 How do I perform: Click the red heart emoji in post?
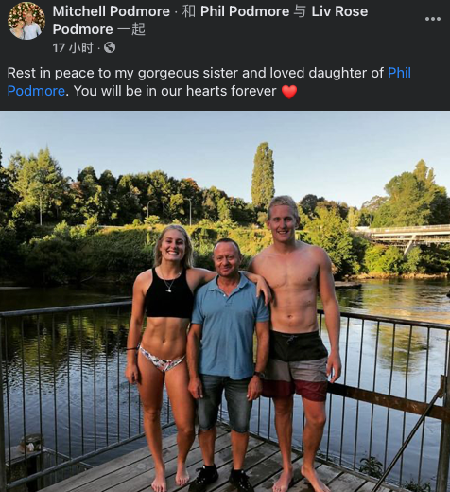pos(289,92)
